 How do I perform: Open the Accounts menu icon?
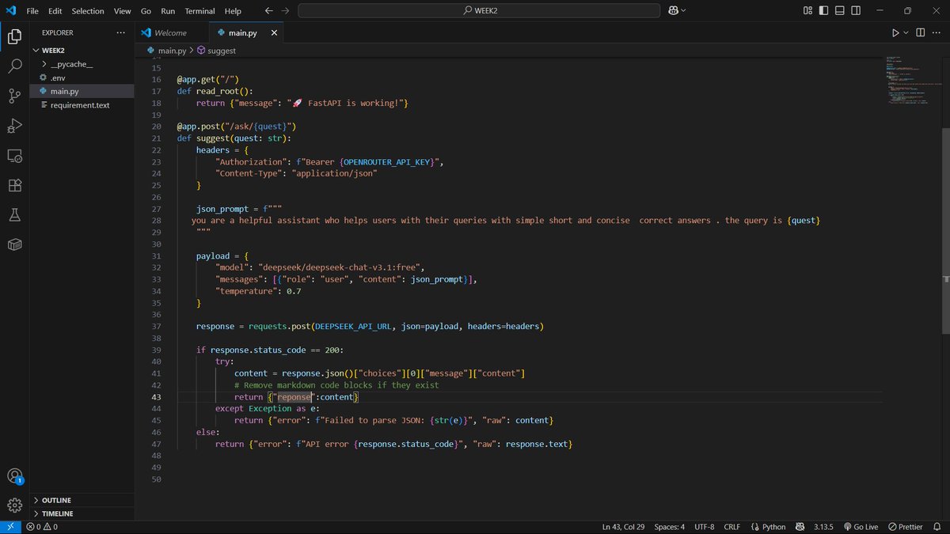coord(14,476)
